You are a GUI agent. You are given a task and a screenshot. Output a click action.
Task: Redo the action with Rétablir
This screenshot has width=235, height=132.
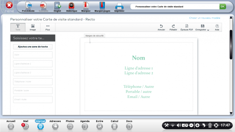click(173, 27)
